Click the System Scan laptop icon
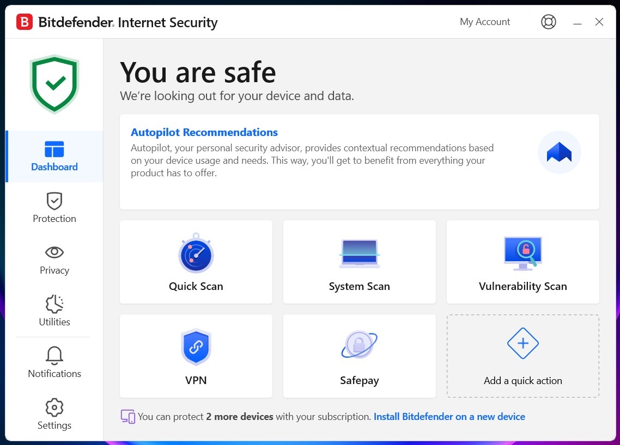Image resolution: width=620 pixels, height=445 pixels. click(x=360, y=254)
